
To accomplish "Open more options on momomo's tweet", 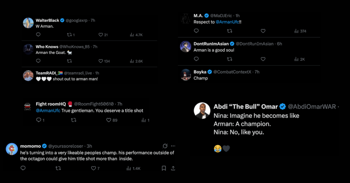I will (173, 146).
